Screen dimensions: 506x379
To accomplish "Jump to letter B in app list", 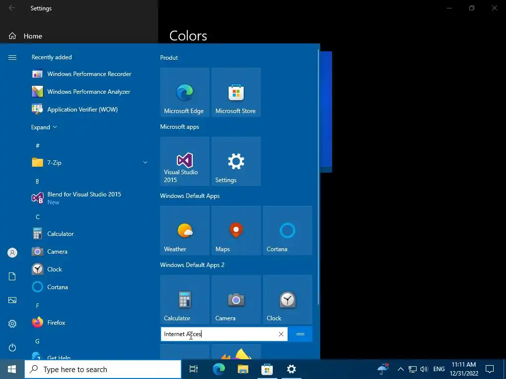I will tap(38, 182).
